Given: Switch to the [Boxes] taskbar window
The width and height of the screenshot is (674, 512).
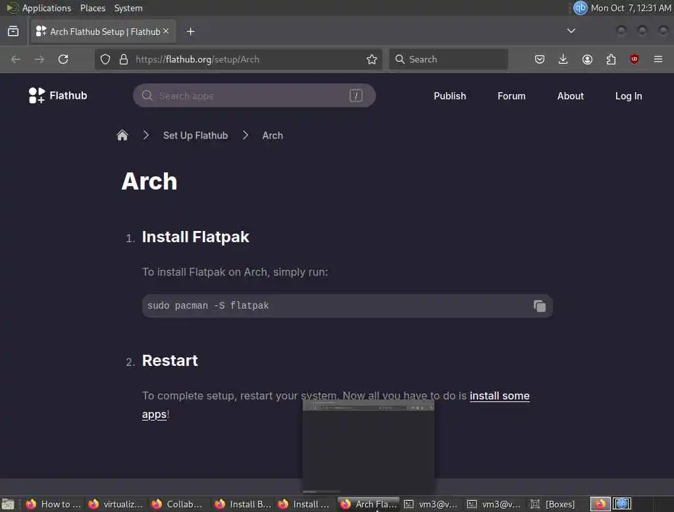Looking at the screenshot, I should [x=554, y=504].
